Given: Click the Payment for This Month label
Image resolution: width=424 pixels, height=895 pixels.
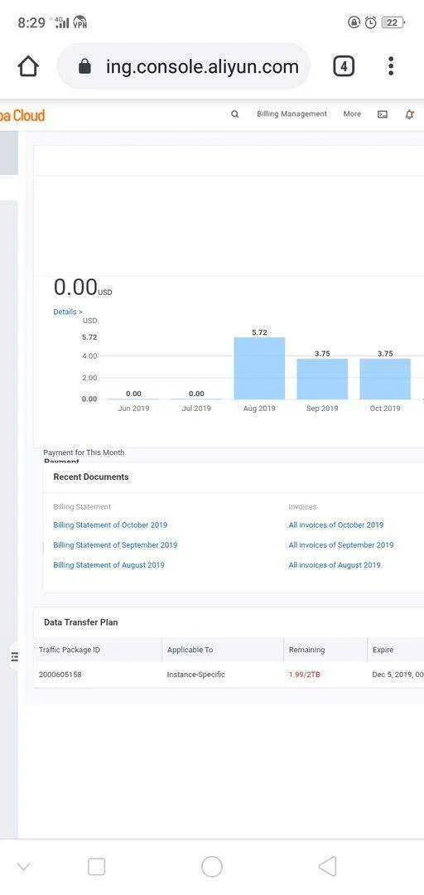Looking at the screenshot, I should (x=84, y=452).
